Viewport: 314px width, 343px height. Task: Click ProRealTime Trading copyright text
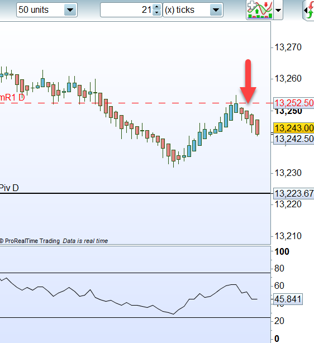coord(30,241)
